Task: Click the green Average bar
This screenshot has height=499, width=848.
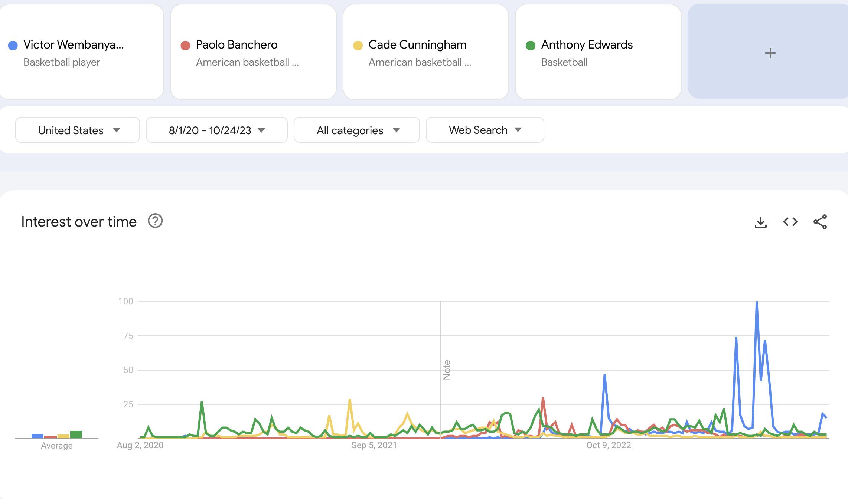Action: (76, 434)
